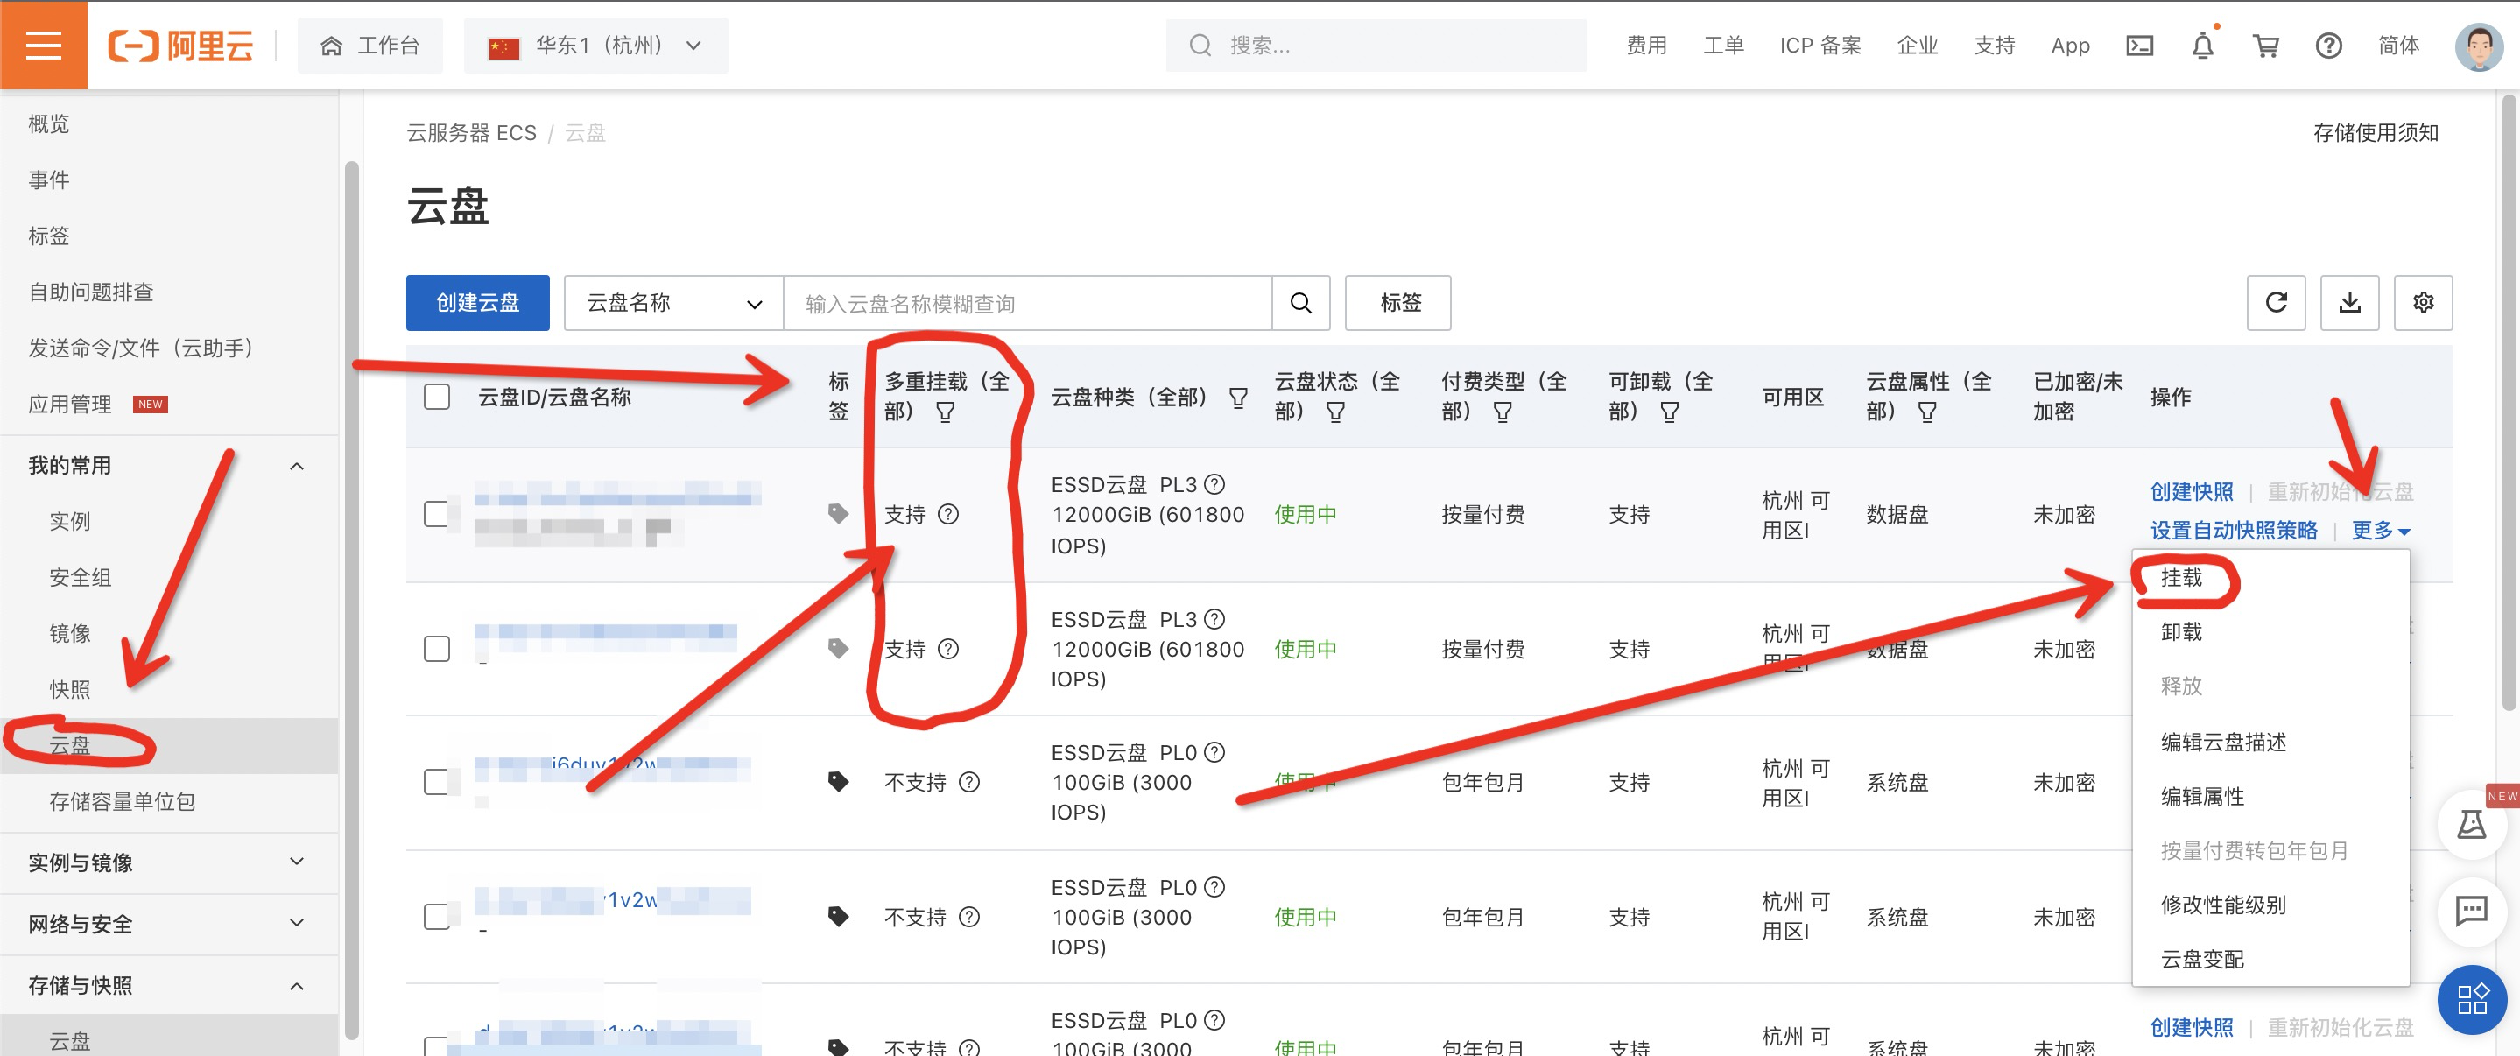Screen dimensions: 2520x1056
Task: Select 挂载 from the more menu
Action: pos(2180,577)
